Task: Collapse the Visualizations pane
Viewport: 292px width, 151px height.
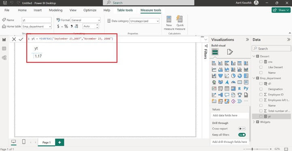Action: pos(247,39)
